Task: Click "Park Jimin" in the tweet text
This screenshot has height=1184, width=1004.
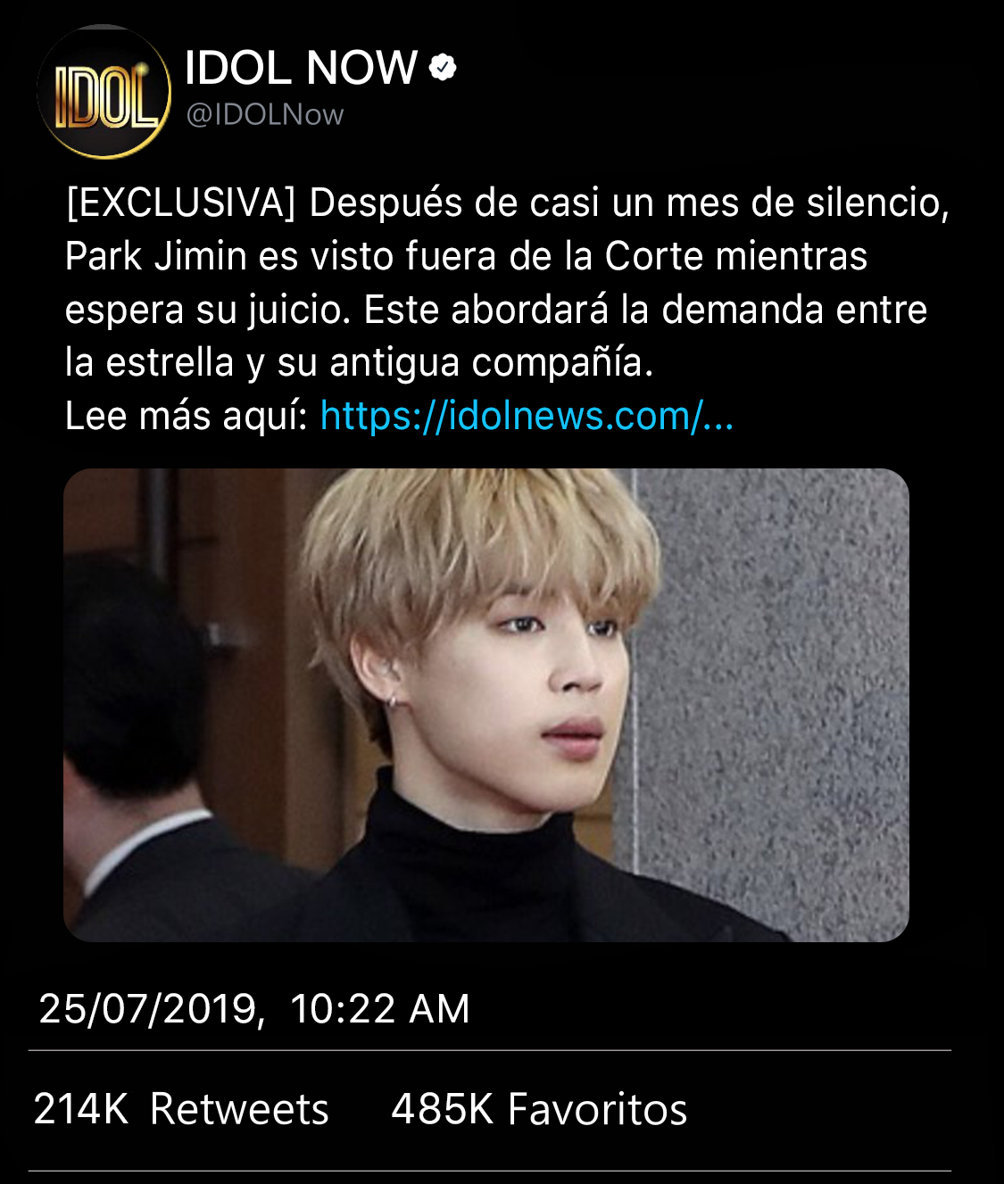Action: 156,257
